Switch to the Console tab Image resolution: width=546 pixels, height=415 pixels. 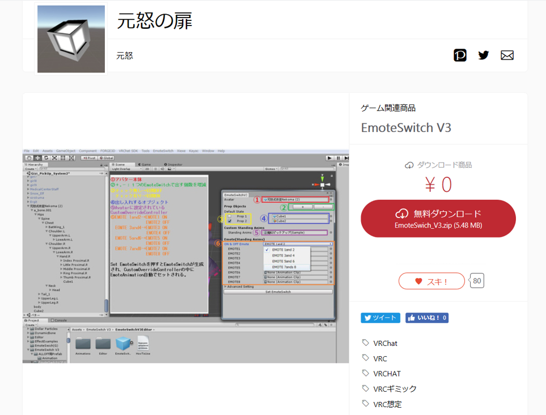click(x=60, y=320)
